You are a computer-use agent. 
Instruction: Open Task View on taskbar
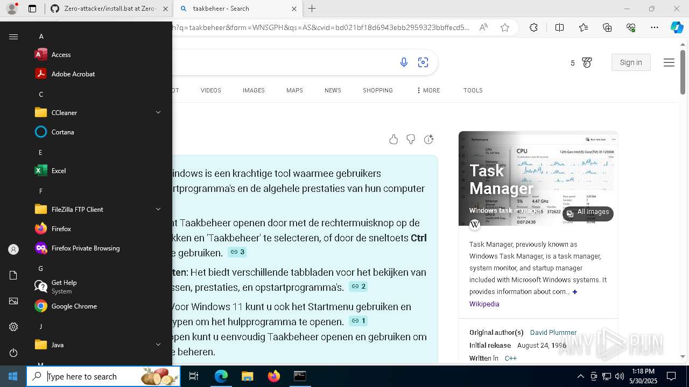coord(194,376)
